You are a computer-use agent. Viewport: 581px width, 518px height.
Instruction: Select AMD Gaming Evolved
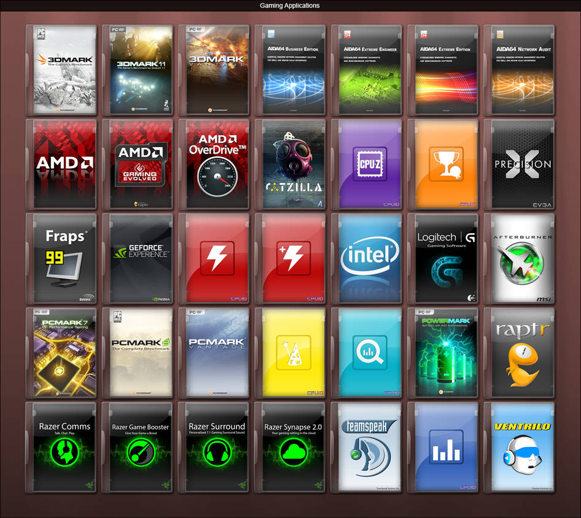click(x=139, y=164)
